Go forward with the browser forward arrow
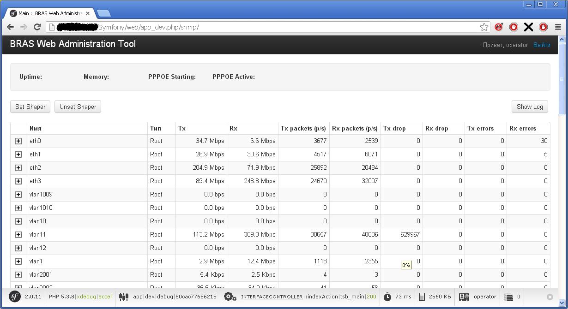This screenshot has height=309, width=568. (24, 27)
